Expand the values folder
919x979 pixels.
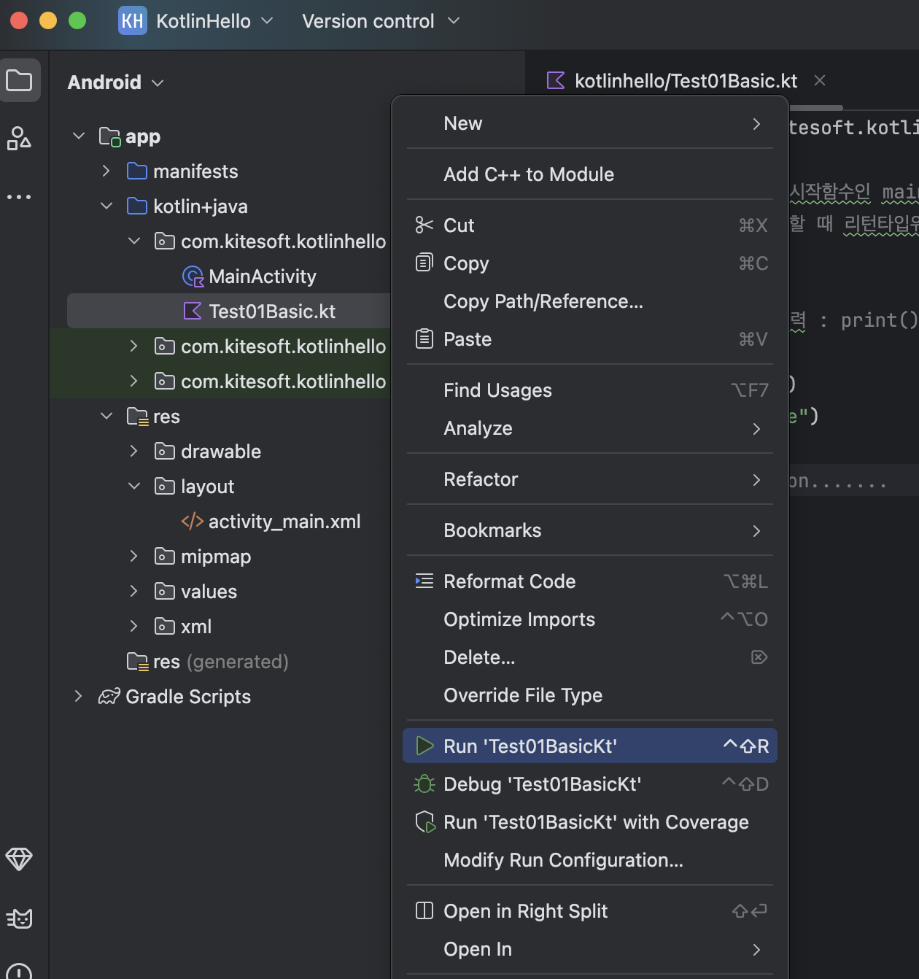[134, 591]
